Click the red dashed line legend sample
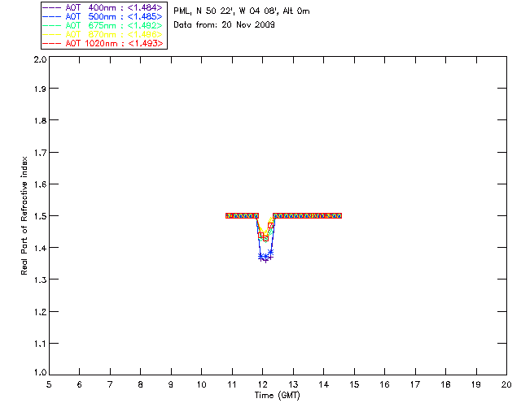Viewport: 521px width, 416px height. pos(52,43)
